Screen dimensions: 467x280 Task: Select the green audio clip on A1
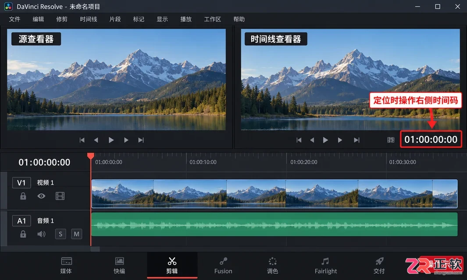274,224
